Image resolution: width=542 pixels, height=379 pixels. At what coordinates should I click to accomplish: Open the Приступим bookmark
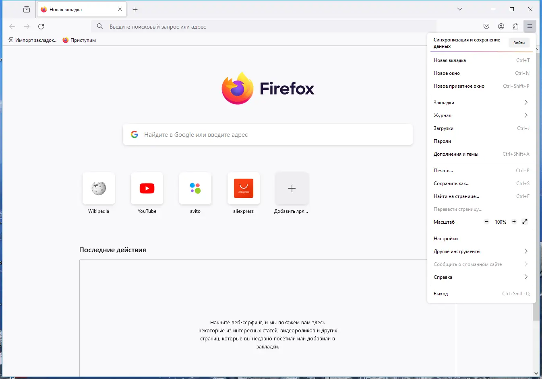[79, 40]
